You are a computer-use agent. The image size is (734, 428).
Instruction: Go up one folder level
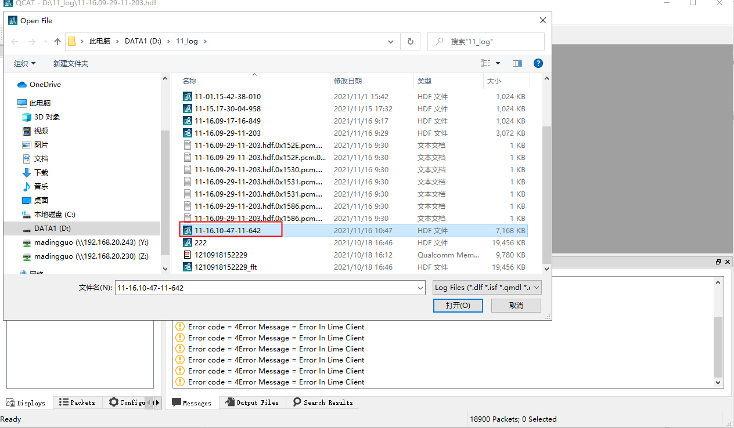point(57,41)
